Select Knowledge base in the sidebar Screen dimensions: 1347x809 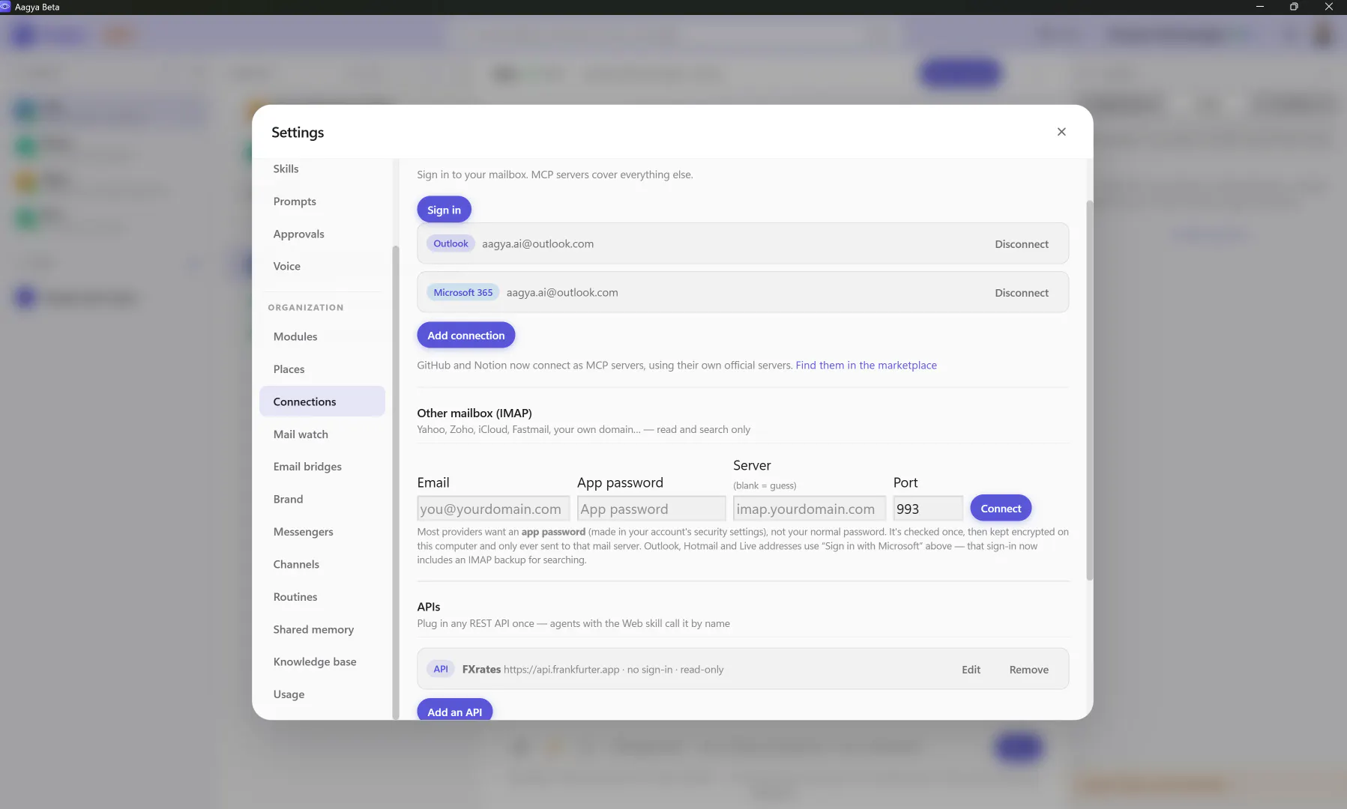click(x=322, y=661)
